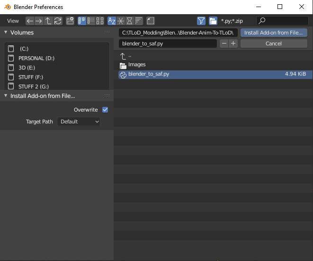Click the Images folder icon
Viewport: 313px width, 261px height.
tap(123, 65)
